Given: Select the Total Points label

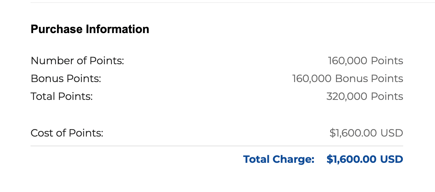Looking at the screenshot, I should click(61, 96).
